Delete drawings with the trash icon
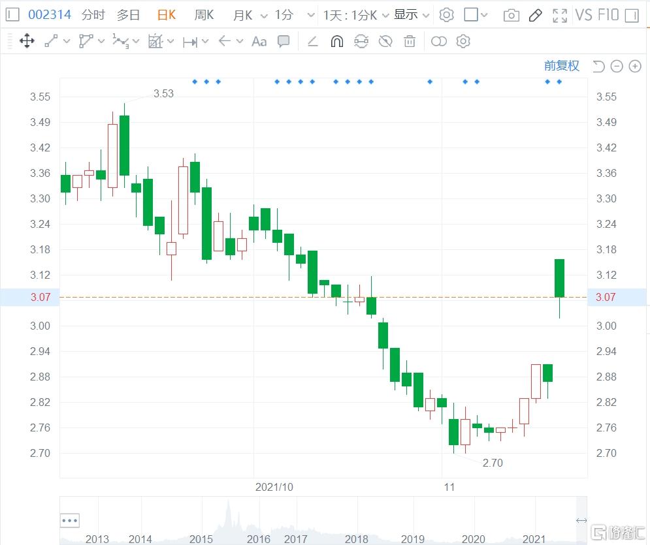The height and width of the screenshot is (545, 650). [410, 41]
